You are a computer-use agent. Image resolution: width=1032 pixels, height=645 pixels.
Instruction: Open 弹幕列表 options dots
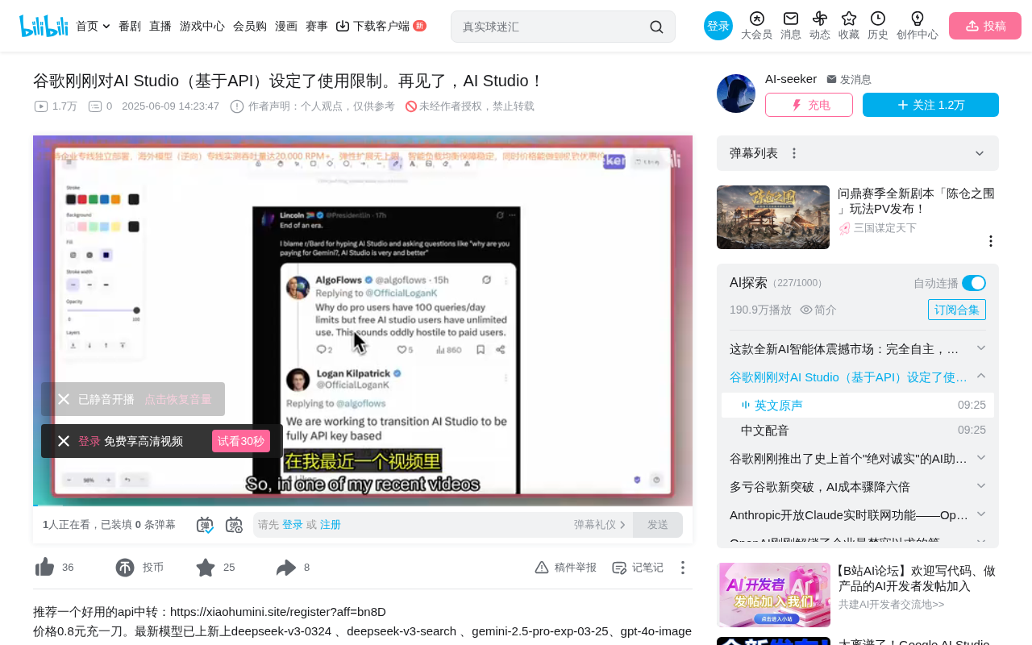pos(794,153)
